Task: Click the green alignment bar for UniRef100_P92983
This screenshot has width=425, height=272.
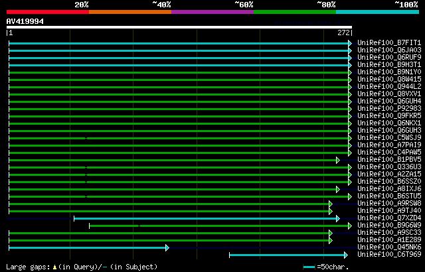Action: pyautogui.click(x=179, y=109)
